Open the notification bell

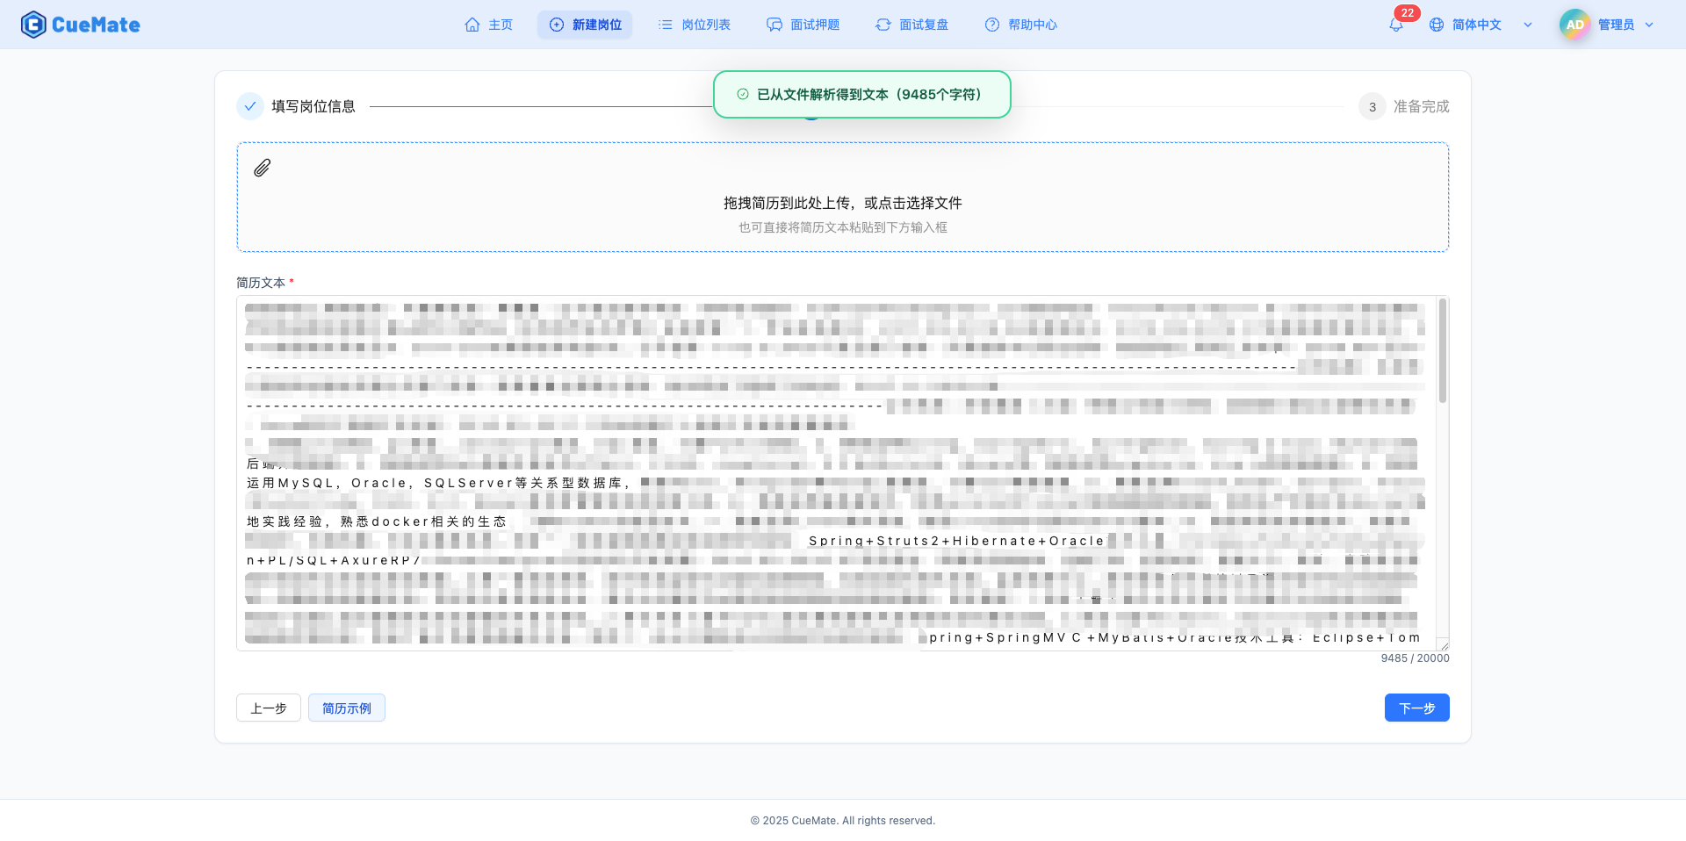click(1395, 25)
